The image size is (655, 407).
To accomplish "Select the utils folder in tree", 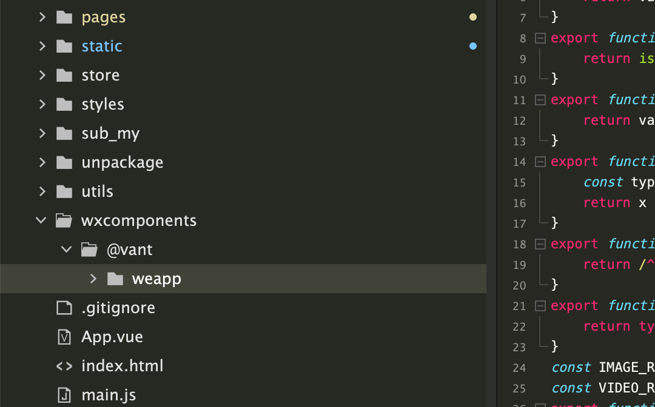I will click(x=97, y=191).
